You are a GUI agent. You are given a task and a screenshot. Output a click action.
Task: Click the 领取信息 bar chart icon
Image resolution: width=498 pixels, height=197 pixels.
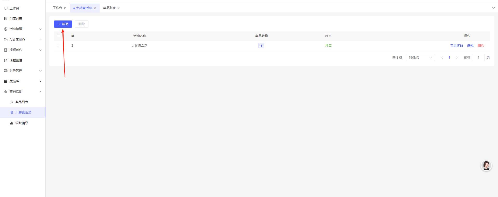click(11, 123)
